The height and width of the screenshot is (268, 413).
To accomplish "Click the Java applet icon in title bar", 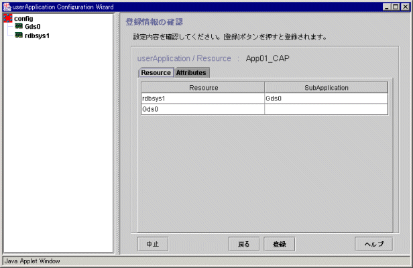I will pyautogui.click(x=7, y=7).
